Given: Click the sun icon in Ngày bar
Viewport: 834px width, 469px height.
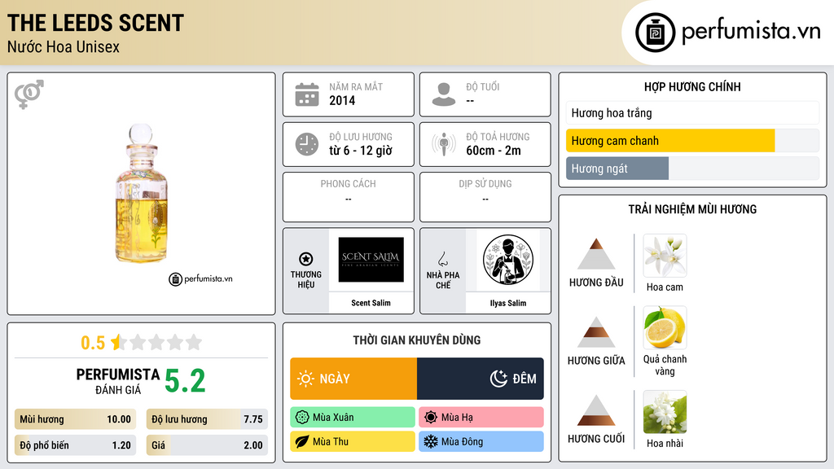Looking at the screenshot, I should (306, 379).
